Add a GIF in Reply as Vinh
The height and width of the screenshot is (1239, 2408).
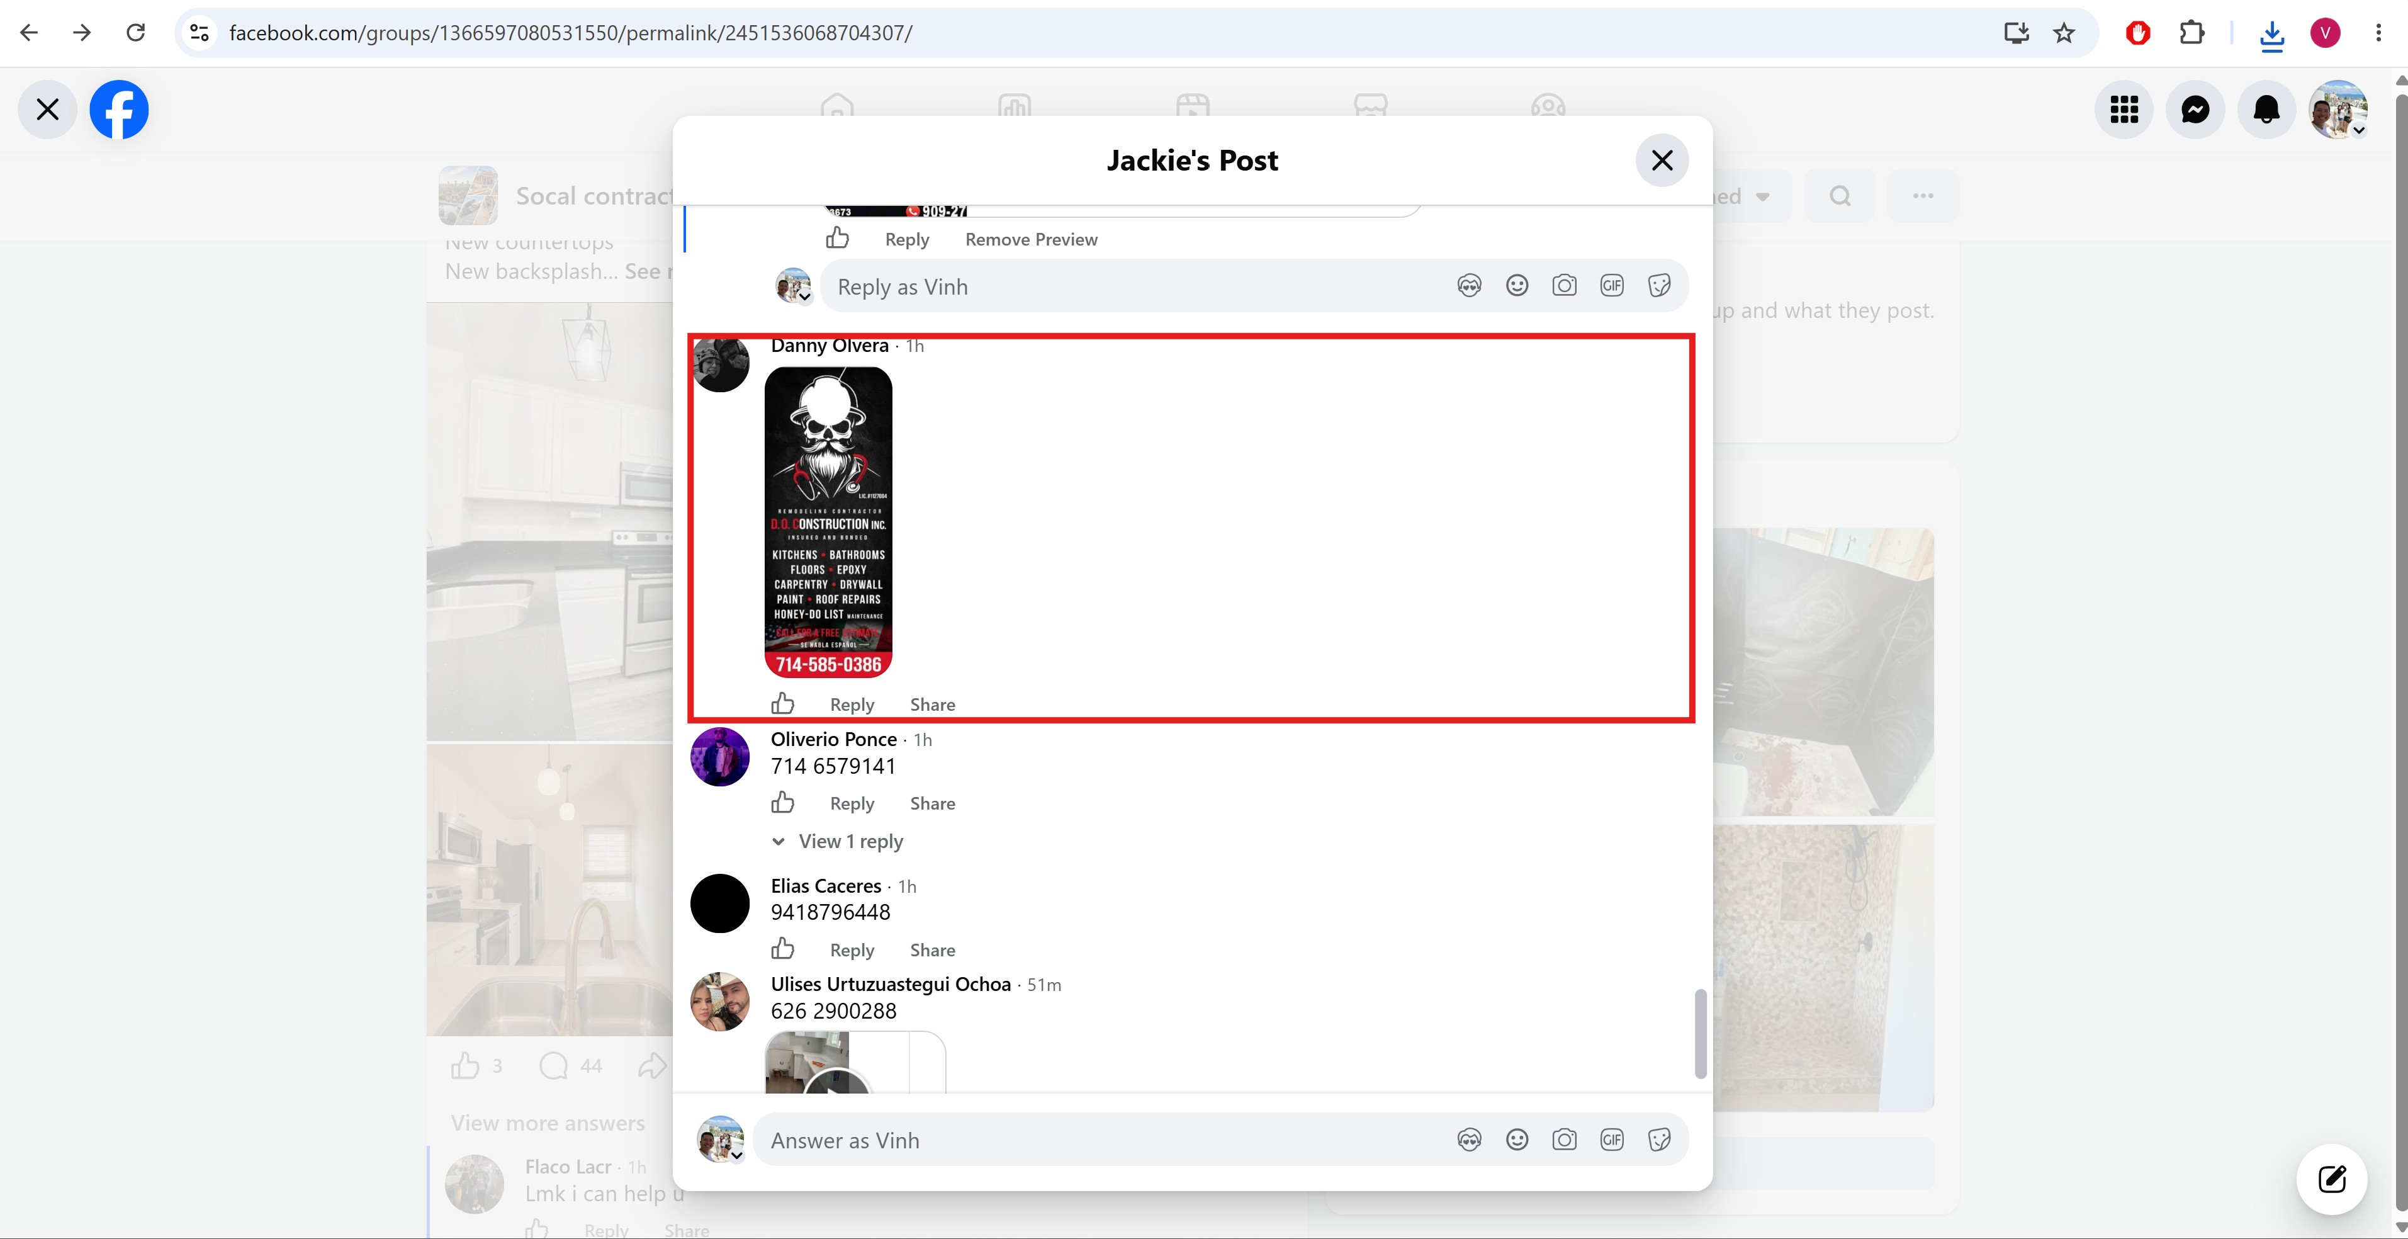pos(1612,285)
